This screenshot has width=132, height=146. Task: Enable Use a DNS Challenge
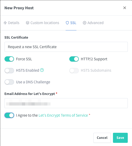pos(9,82)
